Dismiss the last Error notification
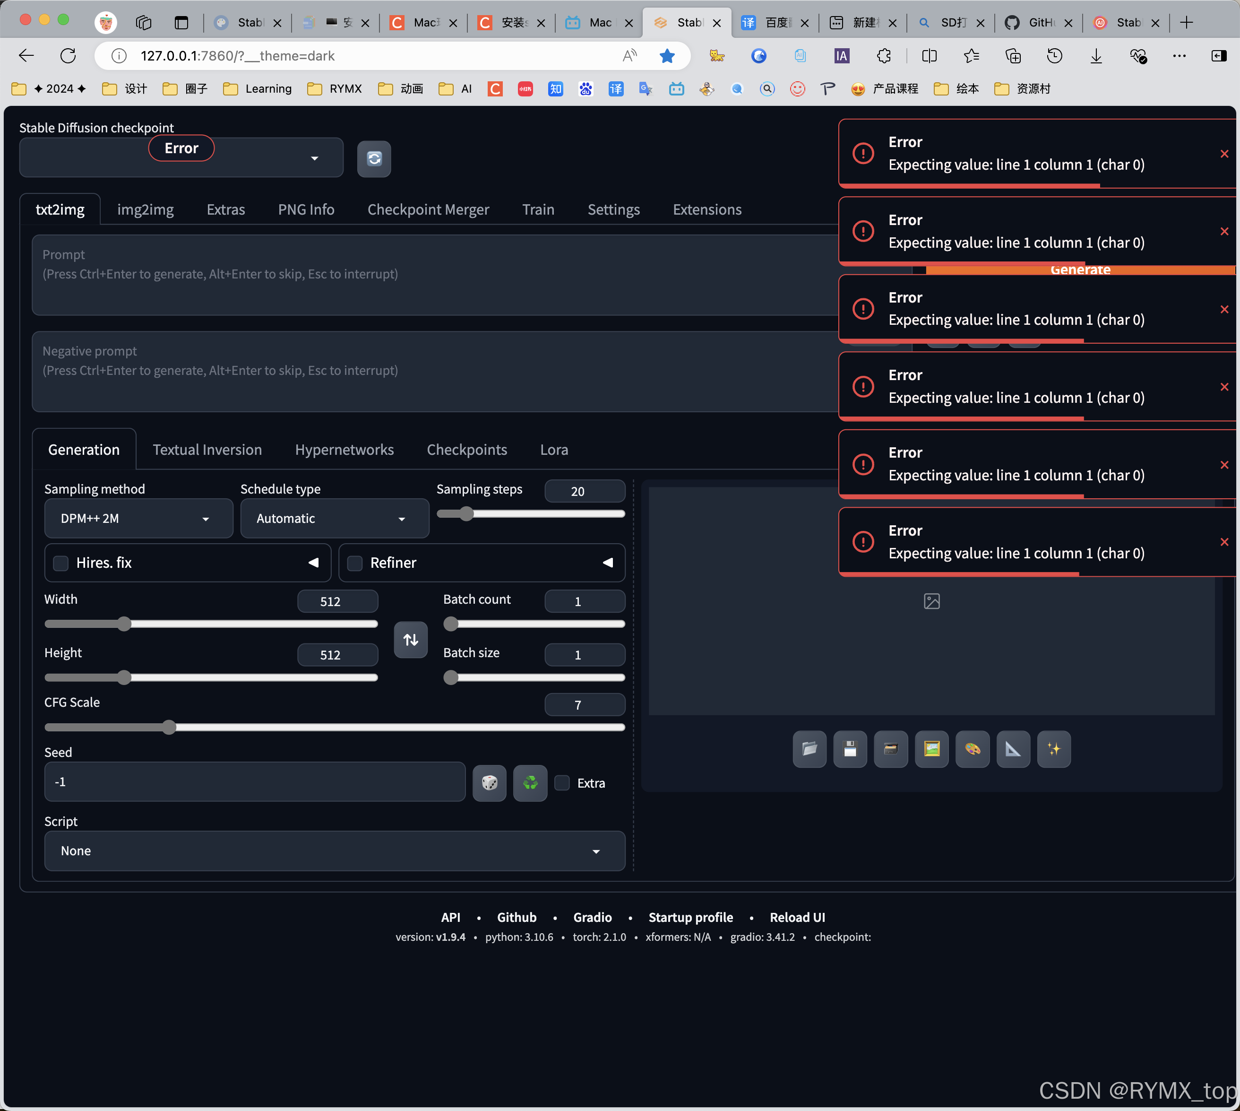This screenshot has height=1111, width=1240. [x=1223, y=542]
